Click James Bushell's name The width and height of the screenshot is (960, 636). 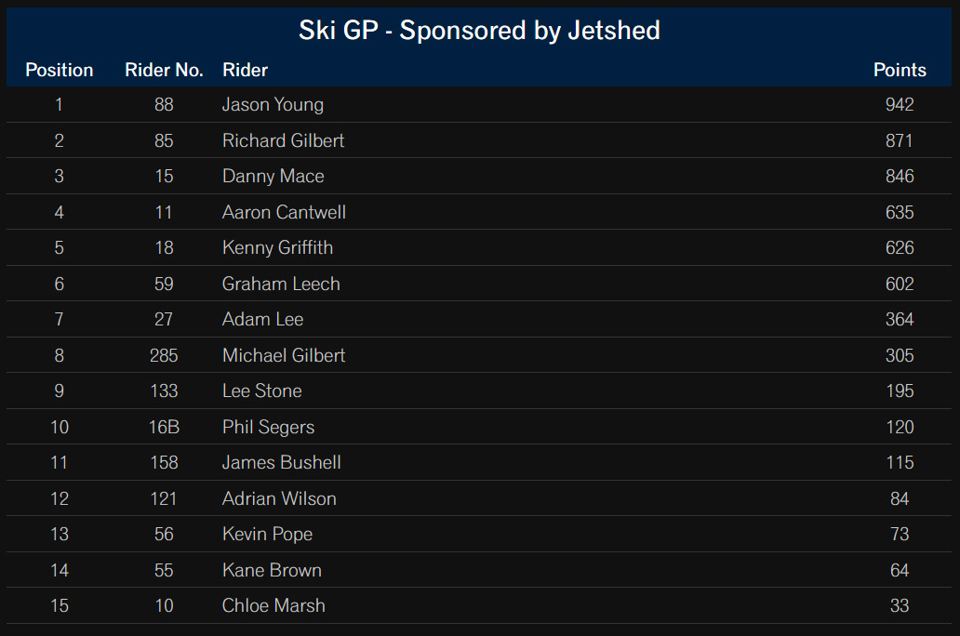coord(281,462)
